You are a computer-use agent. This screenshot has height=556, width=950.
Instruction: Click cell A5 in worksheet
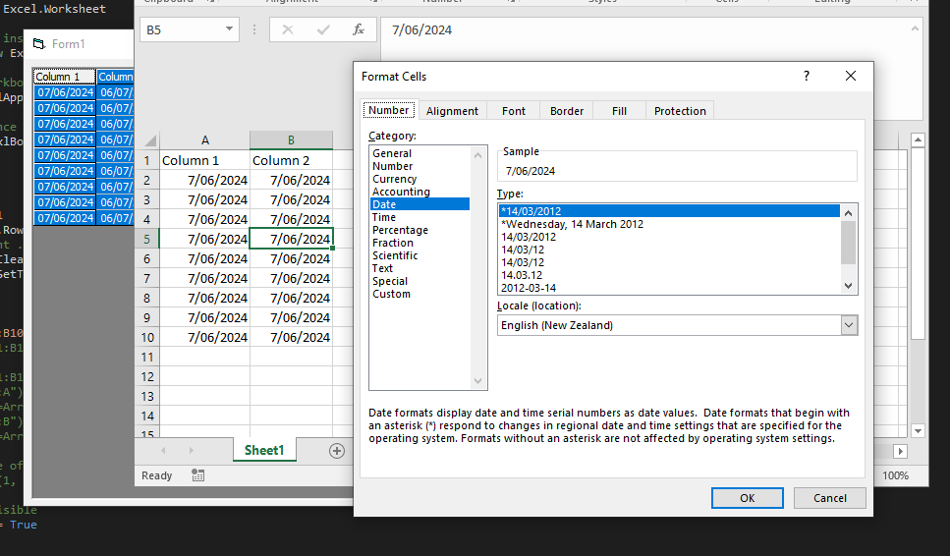pyautogui.click(x=204, y=239)
